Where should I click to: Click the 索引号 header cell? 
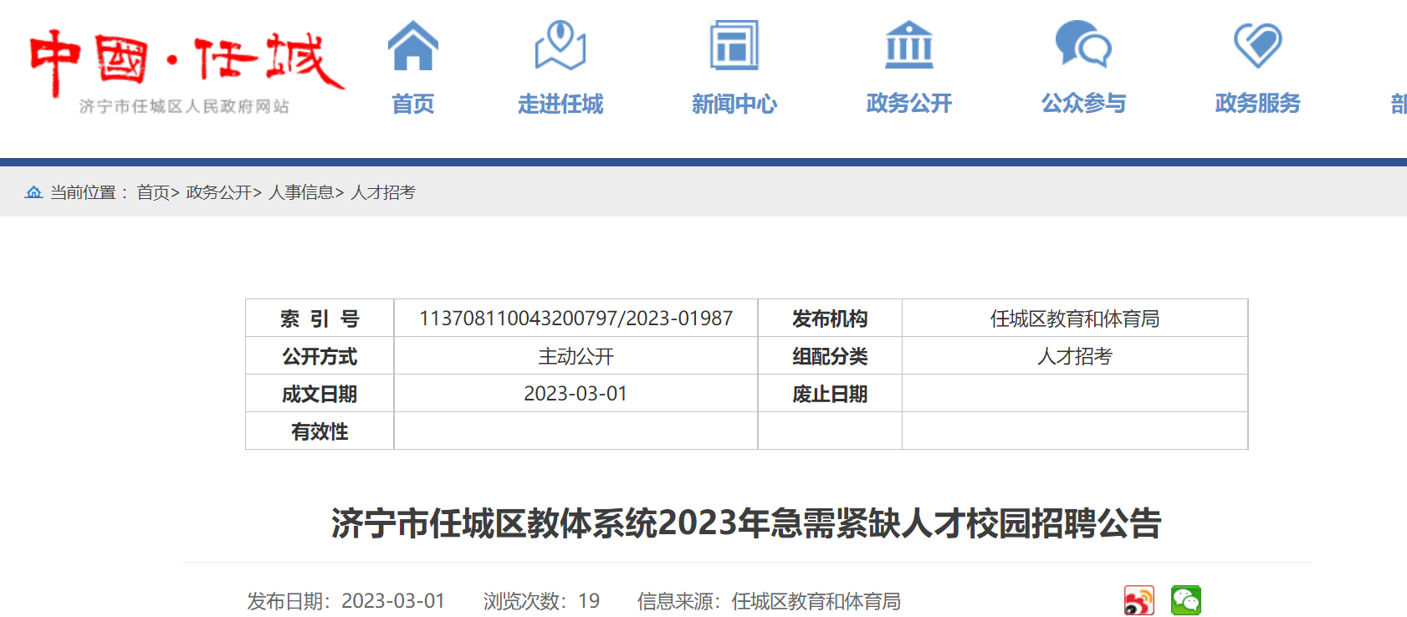point(320,319)
